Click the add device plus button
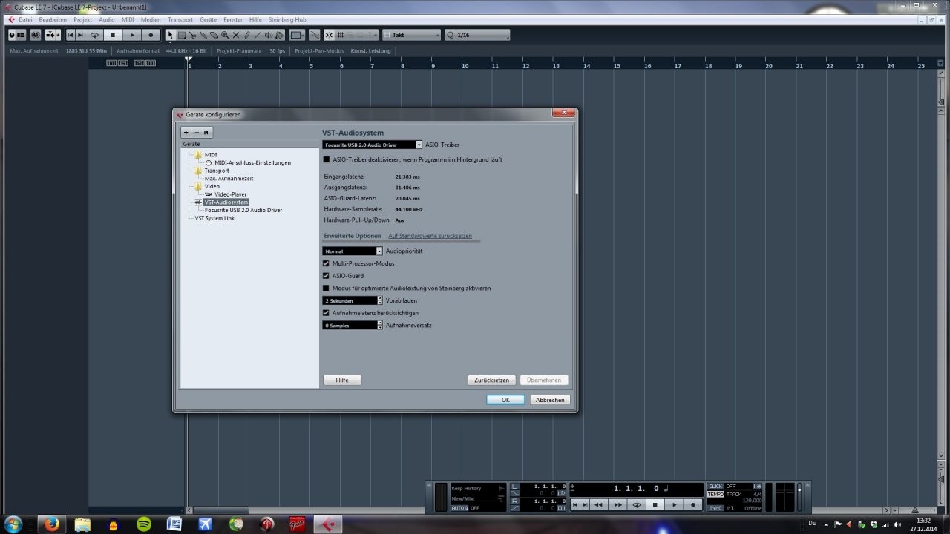 186,132
